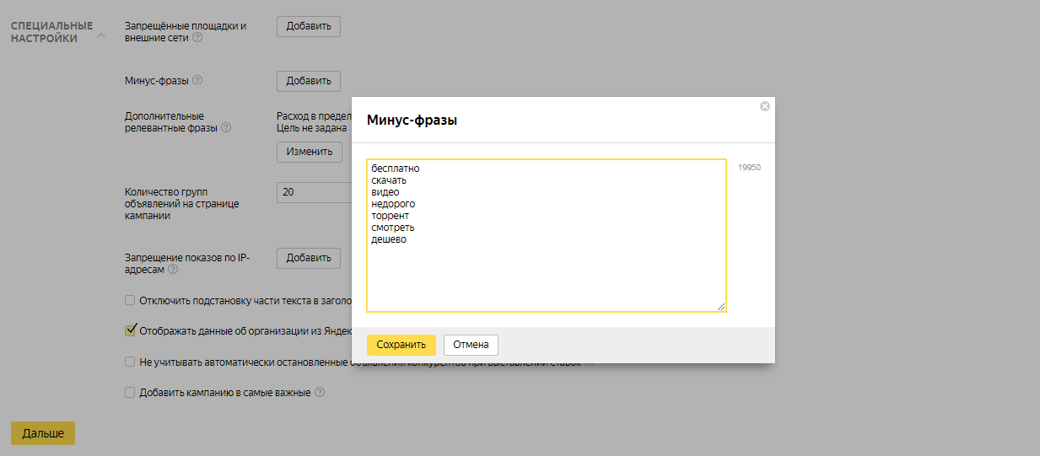The width and height of the screenshot is (1040, 456).
Task: Check Добавить кампанию в самые важные
Action: (130, 392)
